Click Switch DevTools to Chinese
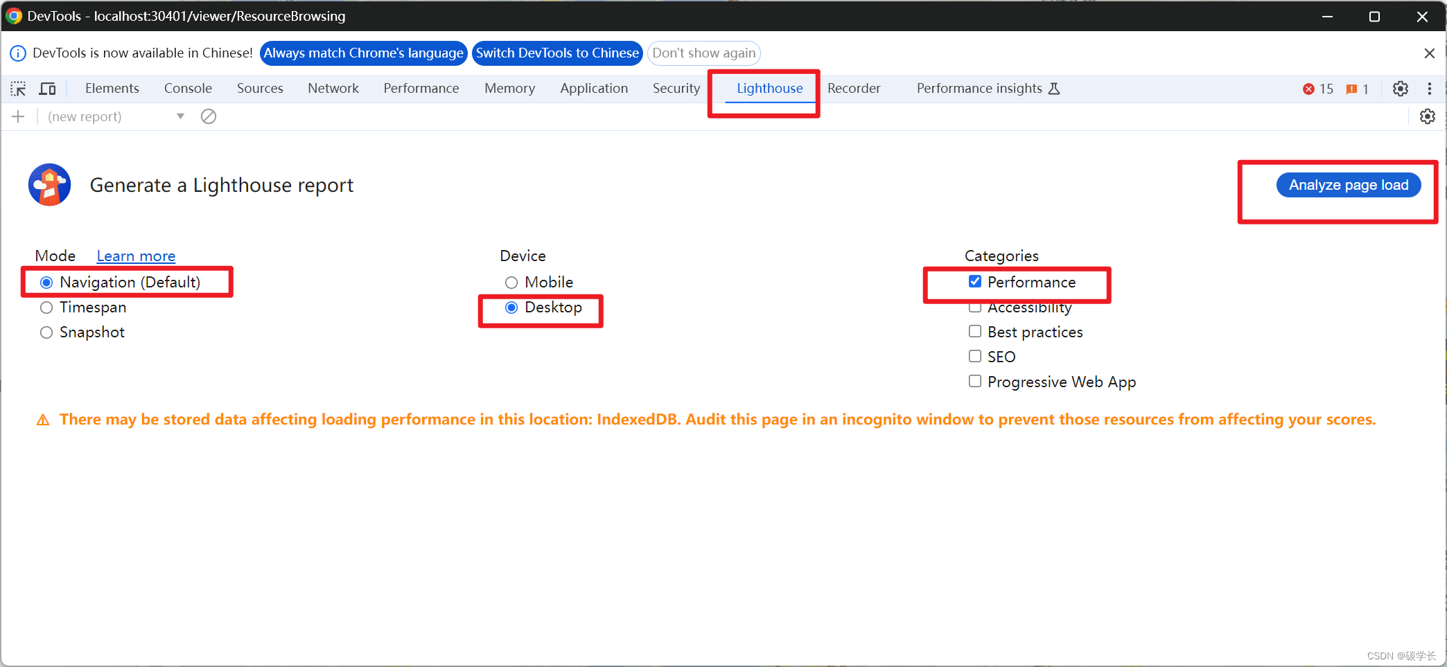The image size is (1447, 667). pyautogui.click(x=557, y=53)
